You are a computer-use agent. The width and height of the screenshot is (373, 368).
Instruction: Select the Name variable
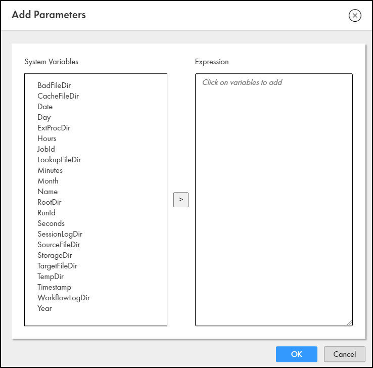click(x=48, y=192)
